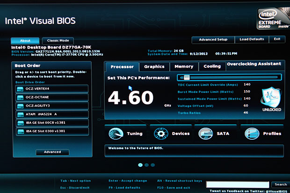Viewport: 290px width, 193px height.
Task: Switch to the Processor tab
Action: (122, 66)
